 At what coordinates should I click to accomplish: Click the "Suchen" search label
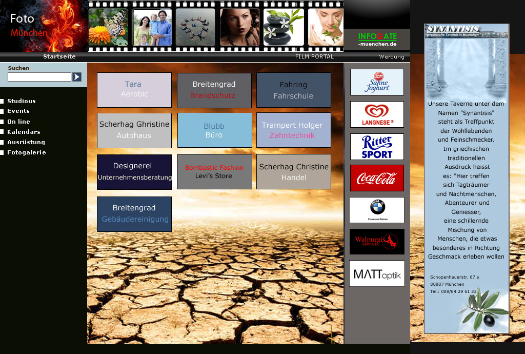[x=18, y=68]
